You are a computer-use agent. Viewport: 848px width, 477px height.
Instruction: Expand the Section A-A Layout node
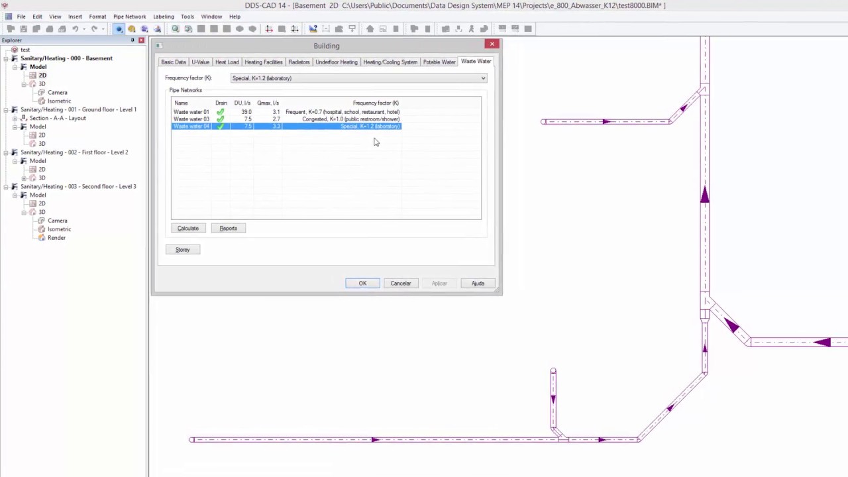point(15,118)
